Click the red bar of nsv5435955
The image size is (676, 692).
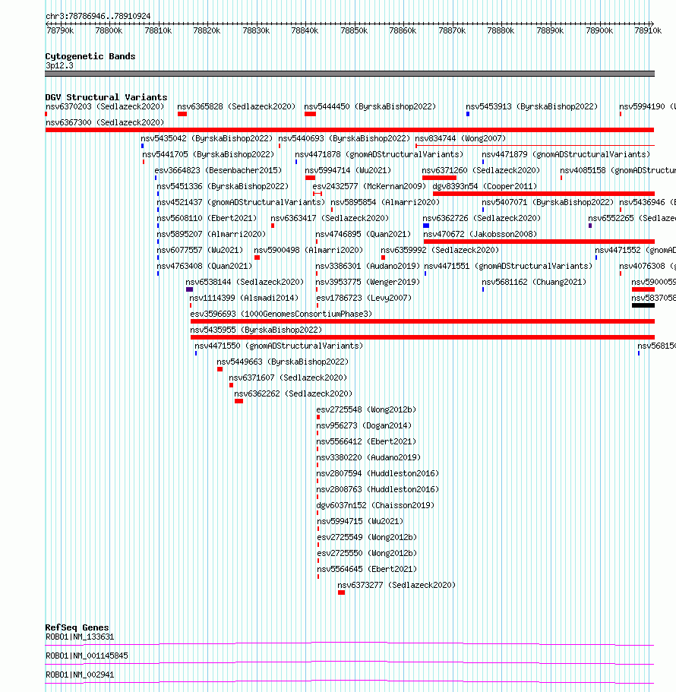(x=422, y=337)
